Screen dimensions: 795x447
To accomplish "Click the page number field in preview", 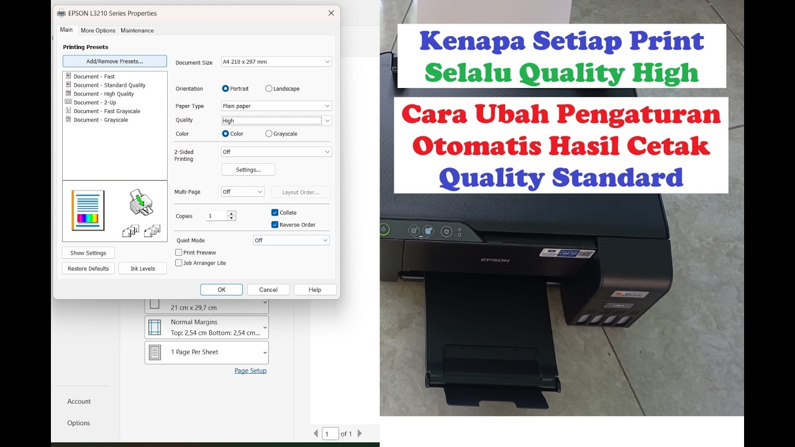I will click(x=330, y=434).
